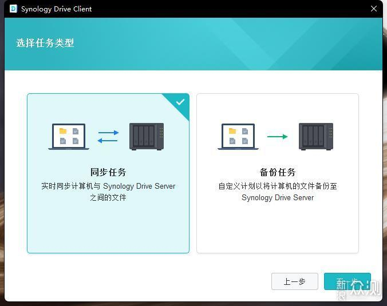The width and height of the screenshot is (387, 306).
Task: Click the NAS device icon in 同步任务 card
Action: point(147,137)
